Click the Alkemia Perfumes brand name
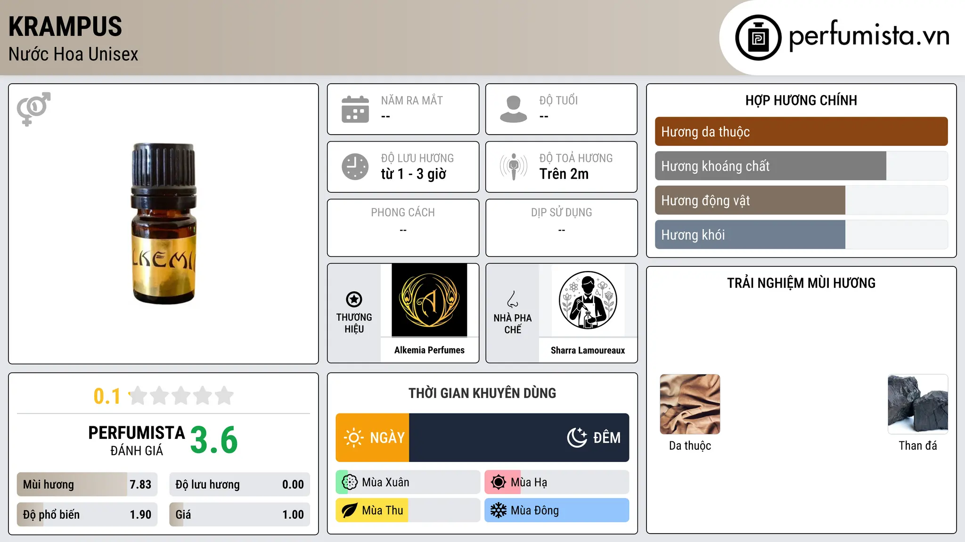 pyautogui.click(x=429, y=350)
